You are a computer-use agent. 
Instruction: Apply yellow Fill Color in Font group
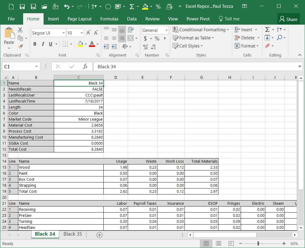(x=80, y=44)
